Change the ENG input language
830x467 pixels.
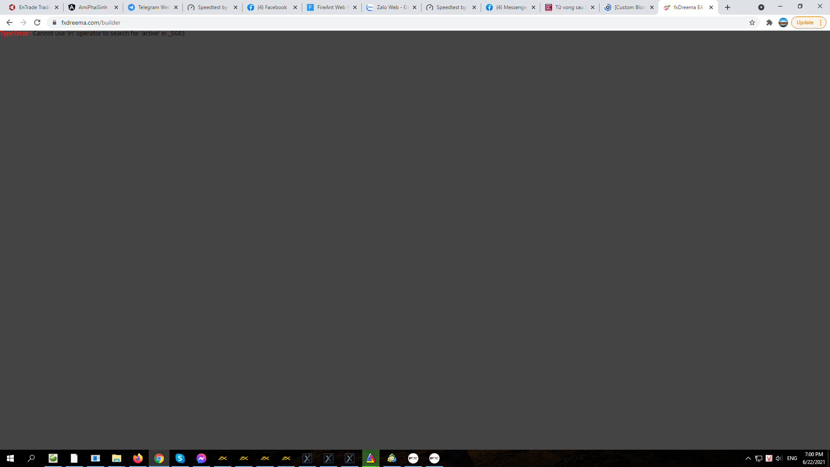tap(792, 458)
